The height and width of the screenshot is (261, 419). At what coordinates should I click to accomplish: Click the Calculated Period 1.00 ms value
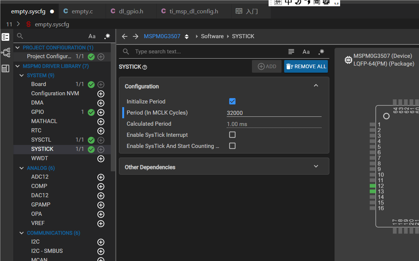click(274, 124)
